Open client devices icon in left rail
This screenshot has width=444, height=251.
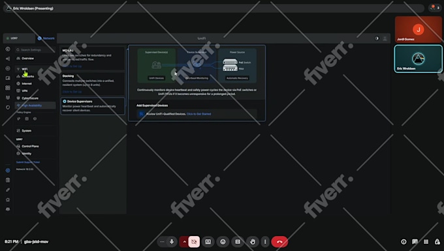coord(8,78)
